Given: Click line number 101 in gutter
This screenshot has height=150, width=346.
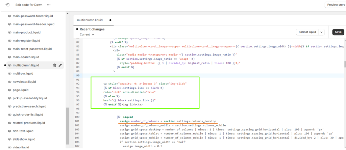Looking at the screenshot, I should (77, 121).
